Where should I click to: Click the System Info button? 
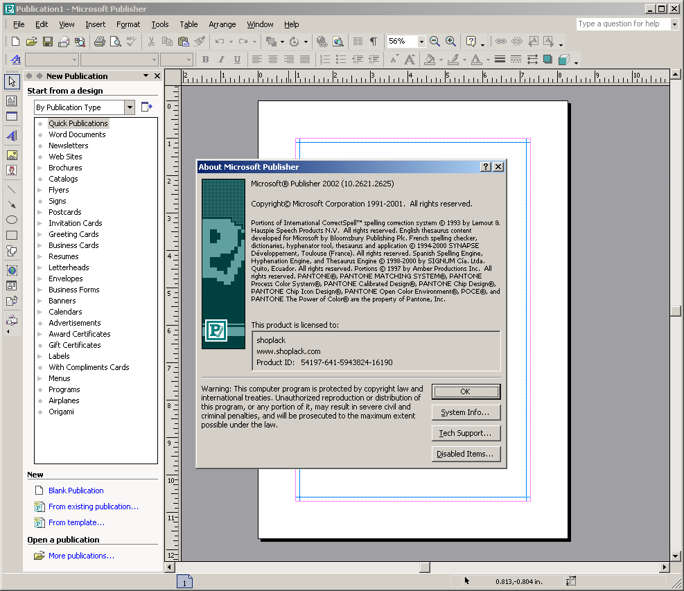[x=466, y=413]
